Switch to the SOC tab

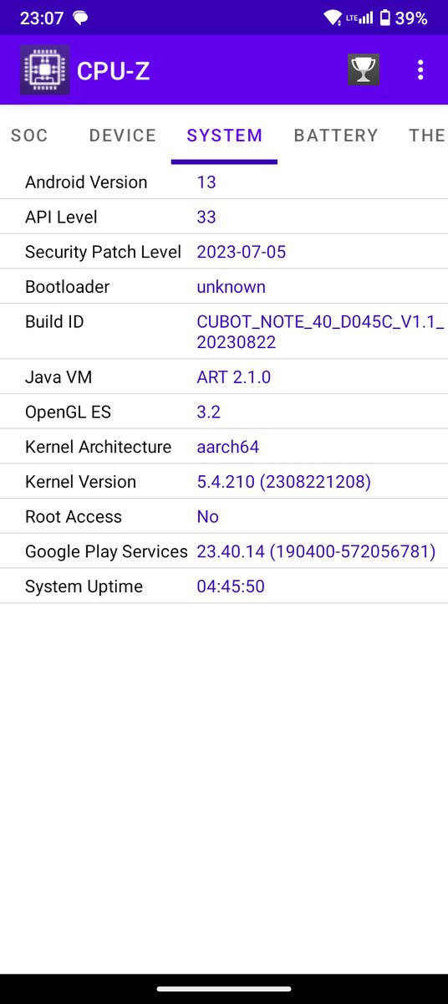point(29,136)
